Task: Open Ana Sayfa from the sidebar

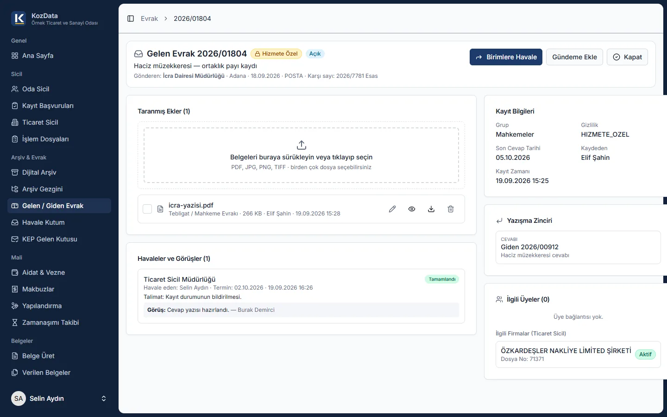Action: (59, 56)
